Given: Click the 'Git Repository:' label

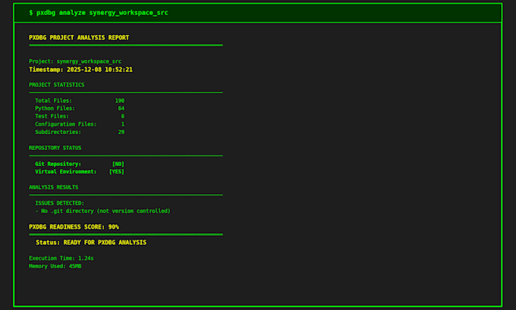Looking at the screenshot, I should (58, 164).
